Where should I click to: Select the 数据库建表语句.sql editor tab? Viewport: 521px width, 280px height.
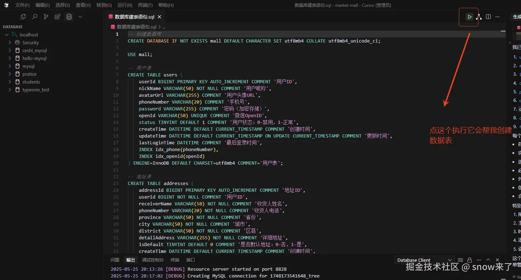click(x=134, y=17)
